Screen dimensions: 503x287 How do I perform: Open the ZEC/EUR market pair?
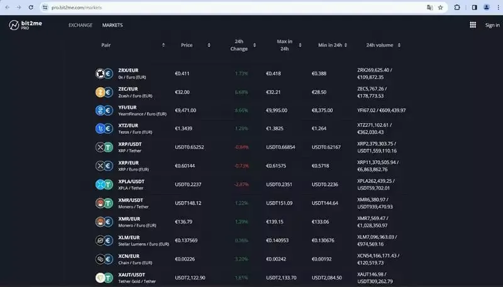pyautogui.click(x=128, y=89)
